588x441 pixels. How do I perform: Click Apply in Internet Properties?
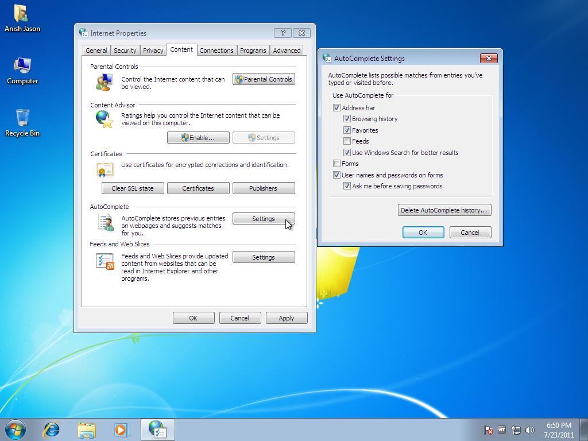point(287,318)
